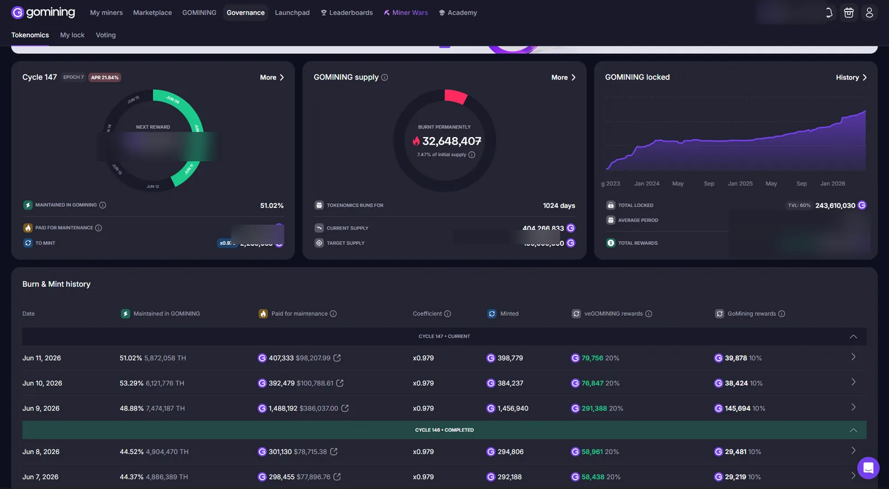
Task: Click the Burn & Mint history heading
Action: pos(56,284)
